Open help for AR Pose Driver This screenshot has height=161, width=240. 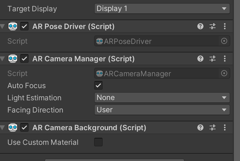click(x=200, y=26)
